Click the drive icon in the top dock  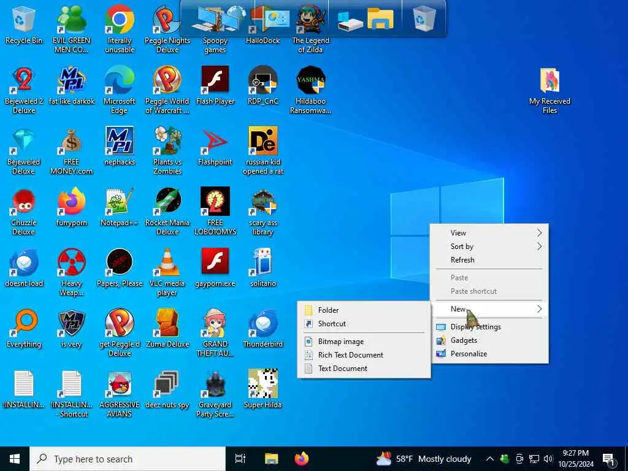click(x=350, y=20)
